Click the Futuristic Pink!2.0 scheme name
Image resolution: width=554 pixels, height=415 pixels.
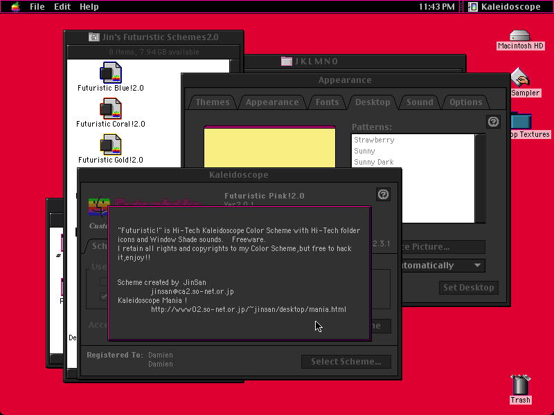[265, 196]
